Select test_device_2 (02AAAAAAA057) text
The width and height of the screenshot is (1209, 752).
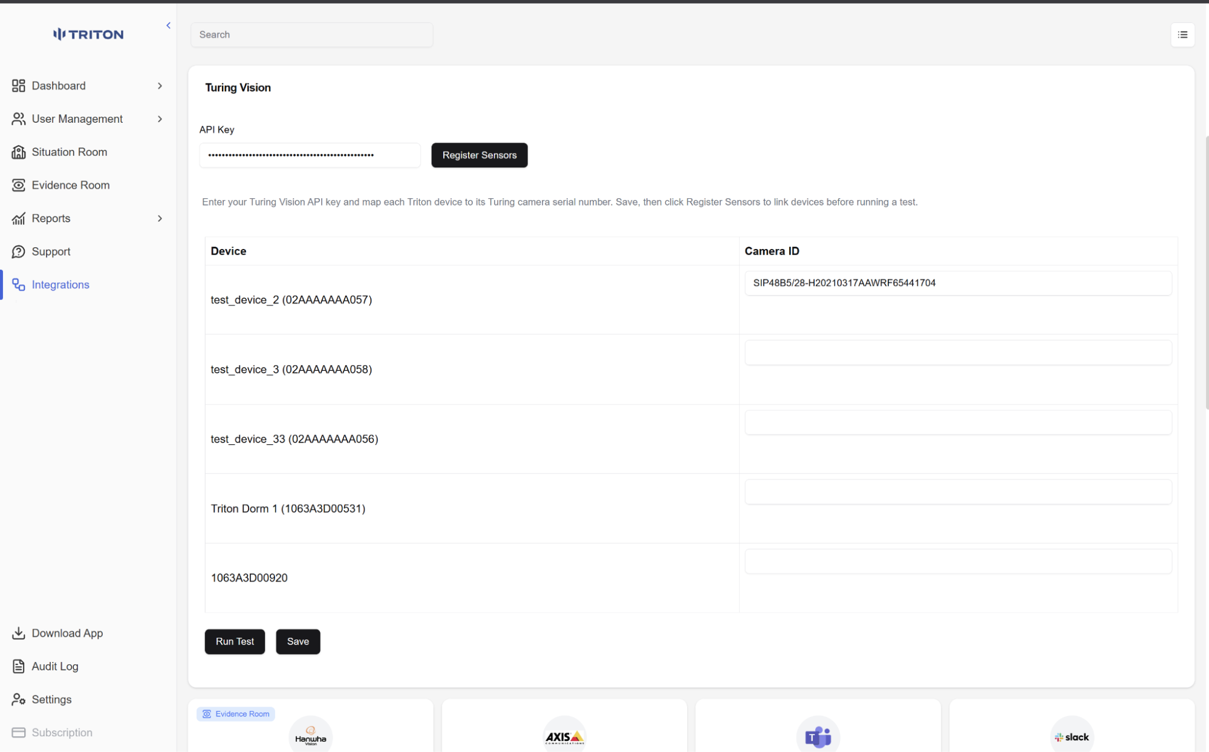coord(291,300)
